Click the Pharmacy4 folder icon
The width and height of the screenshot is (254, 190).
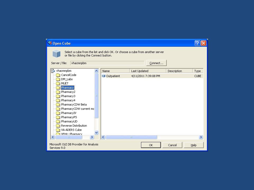coord(58,101)
